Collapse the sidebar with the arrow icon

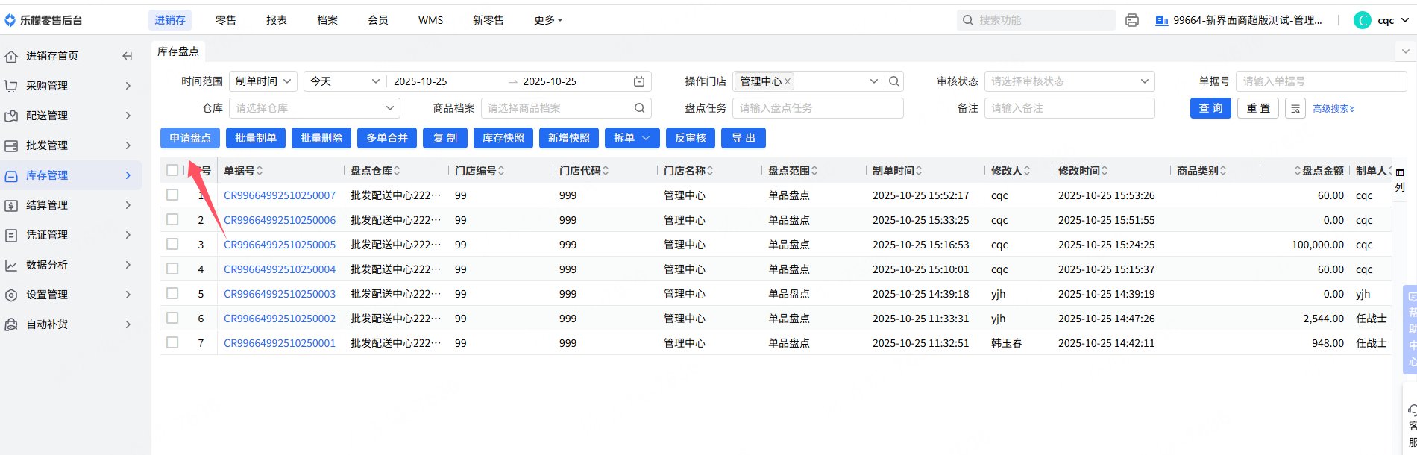pos(127,56)
